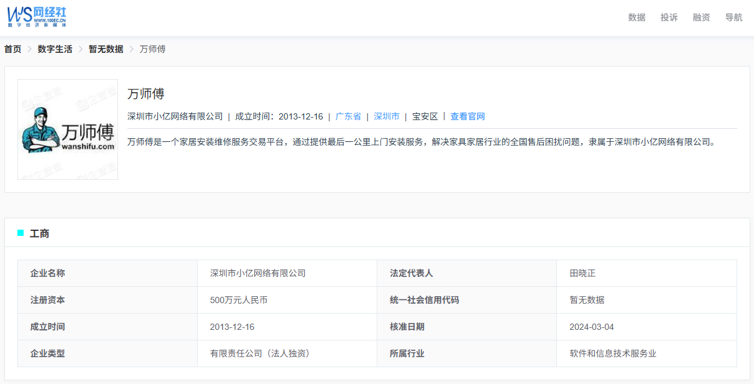Open the 融资 navigation menu
Screen dimensions: 754x384
[701, 17]
